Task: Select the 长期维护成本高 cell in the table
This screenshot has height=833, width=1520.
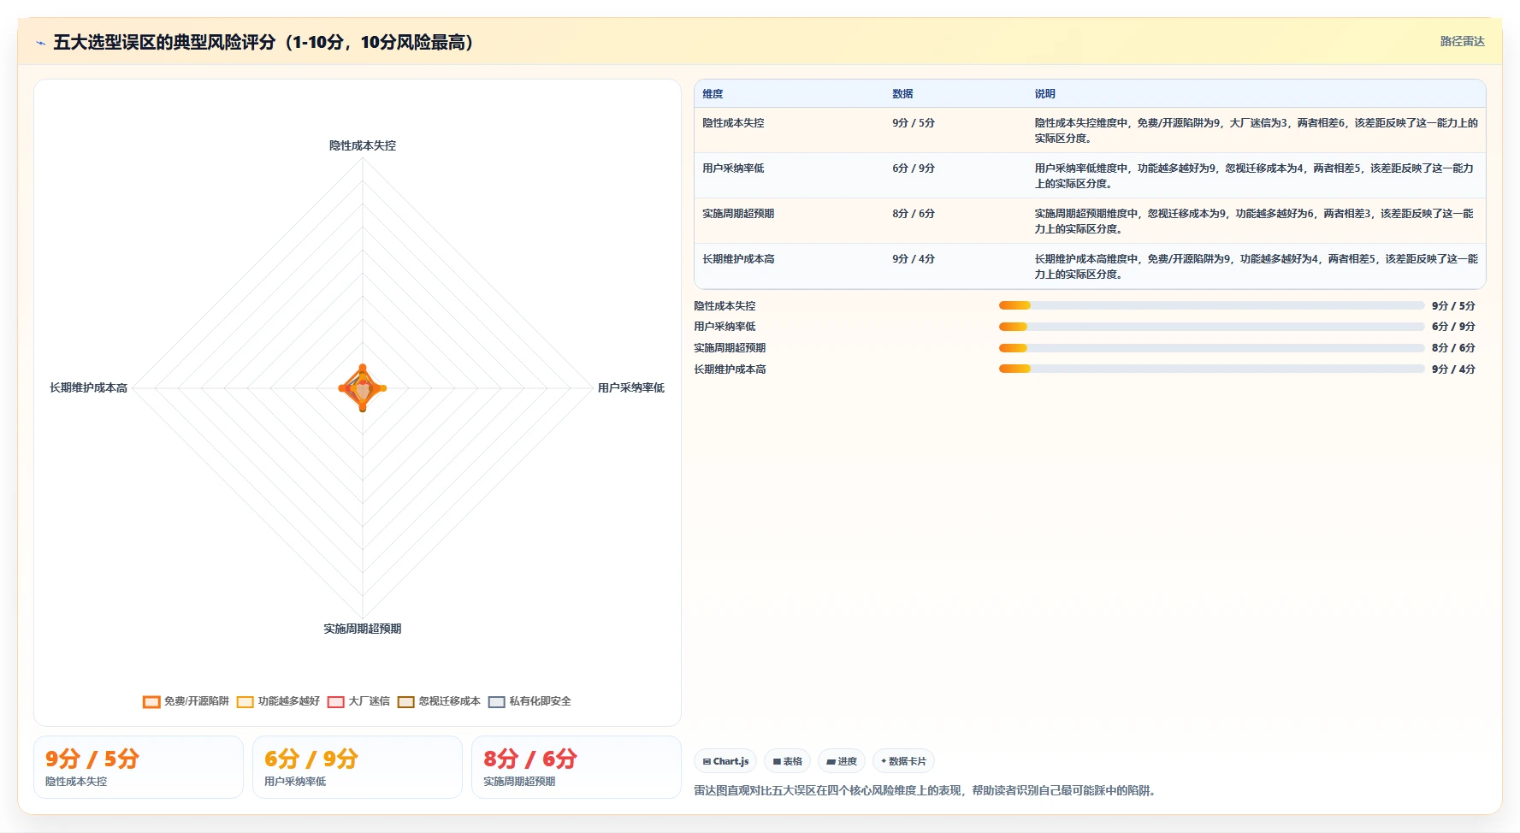Action: click(x=738, y=259)
